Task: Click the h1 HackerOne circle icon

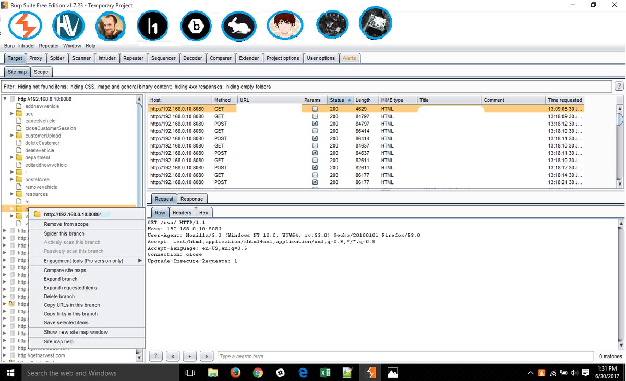Action: [152, 26]
